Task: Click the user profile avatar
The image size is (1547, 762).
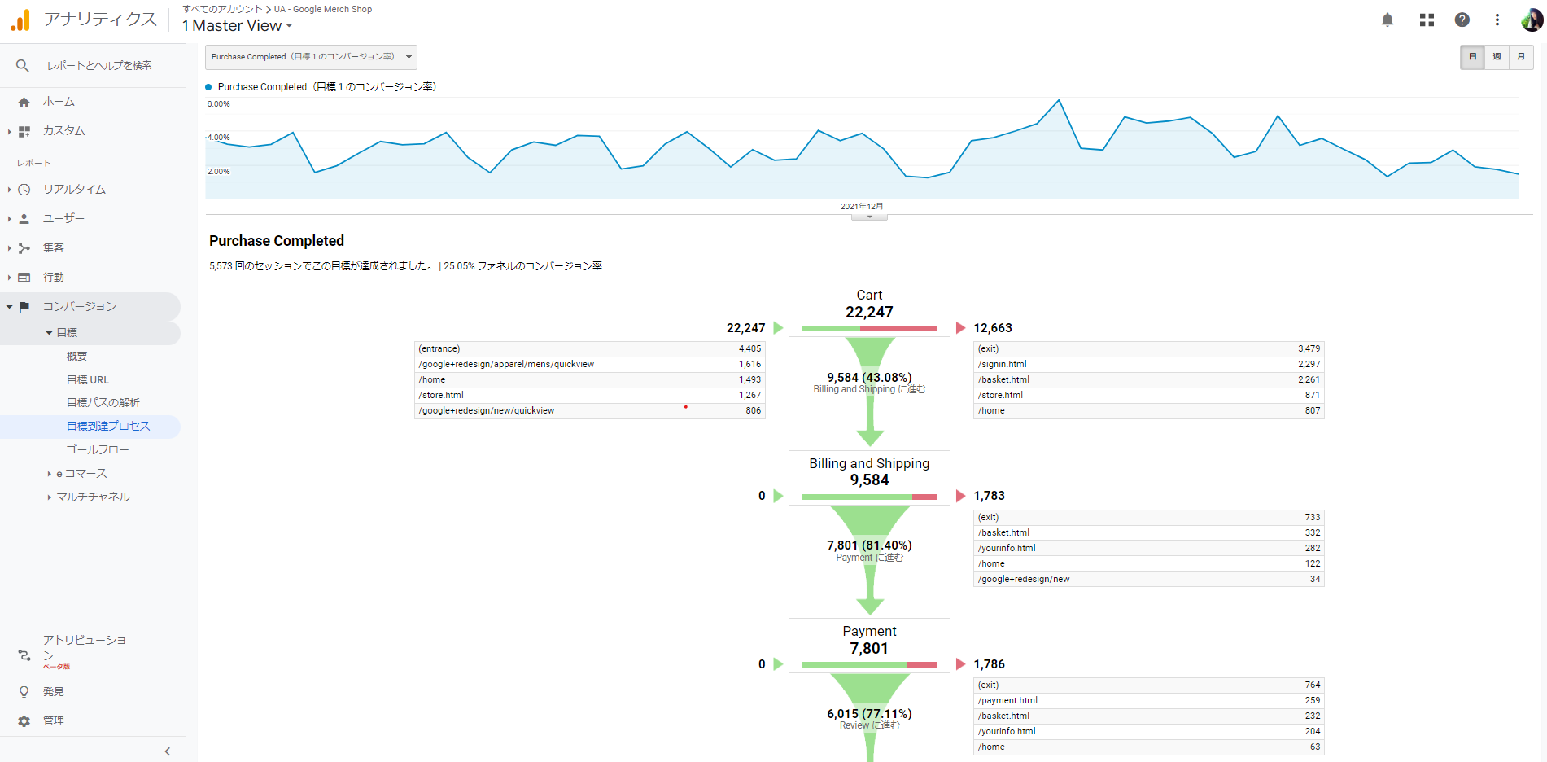Action: (x=1532, y=20)
